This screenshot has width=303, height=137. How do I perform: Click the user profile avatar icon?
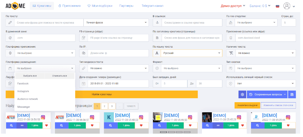tap(287, 6)
